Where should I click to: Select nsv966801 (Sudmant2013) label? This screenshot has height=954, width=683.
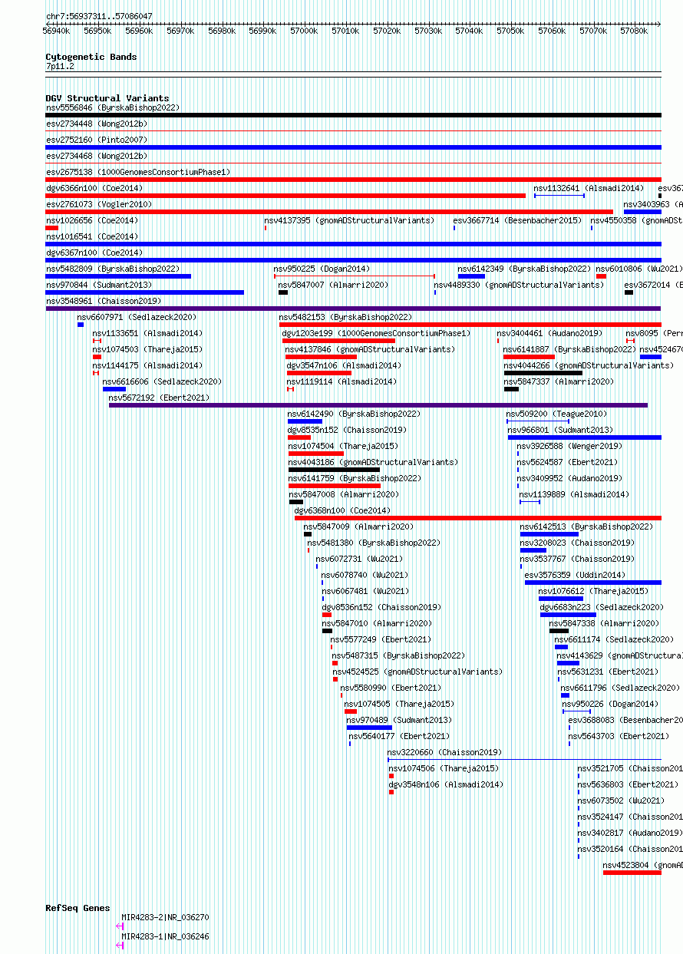560,430
